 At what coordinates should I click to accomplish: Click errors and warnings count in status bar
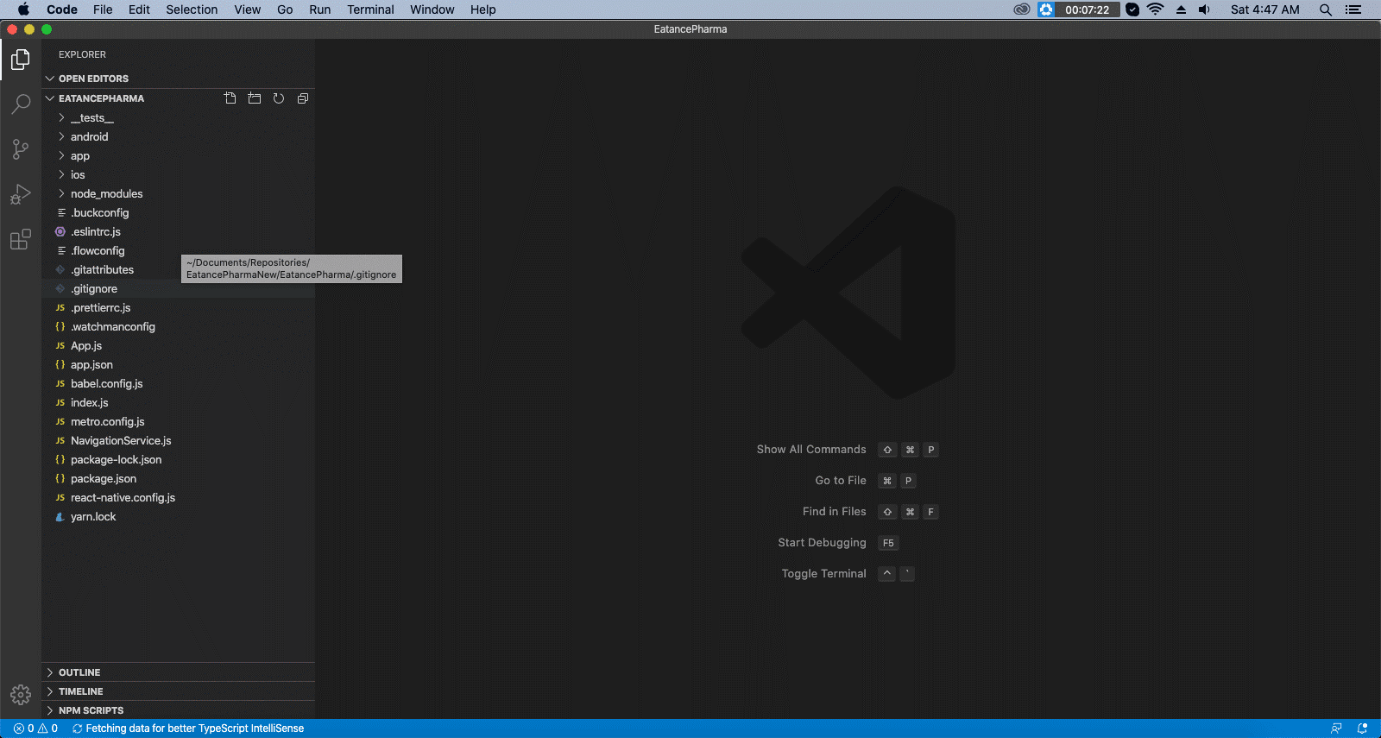pyautogui.click(x=35, y=729)
